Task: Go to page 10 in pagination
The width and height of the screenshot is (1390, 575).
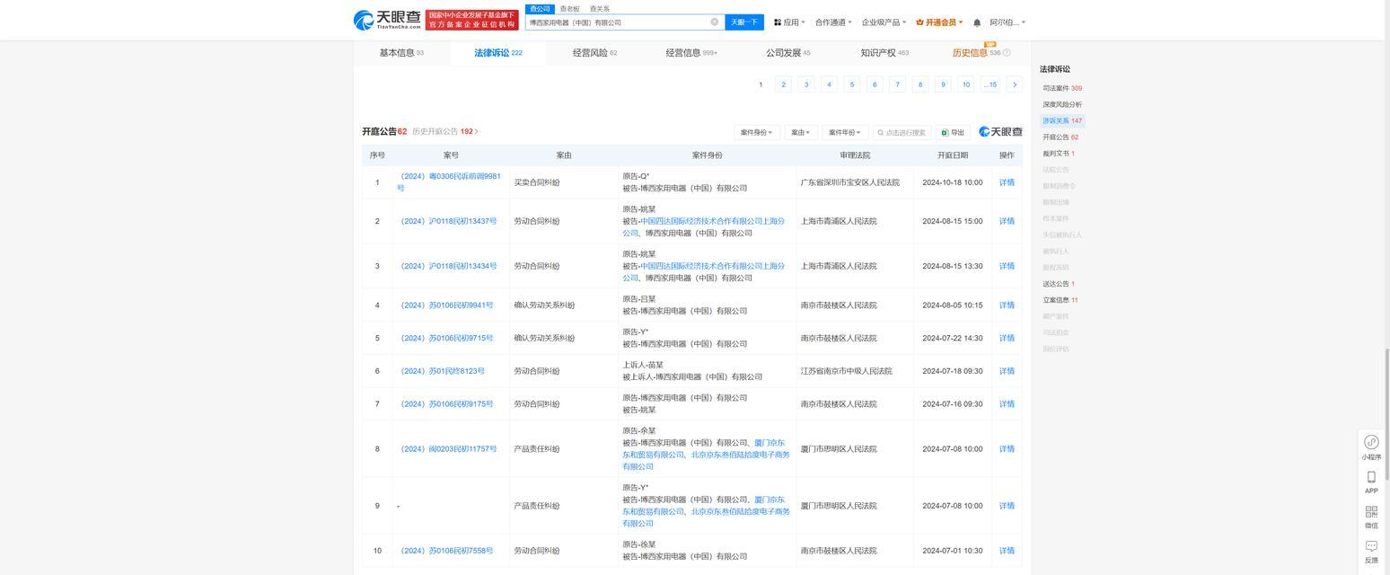Action: coord(966,84)
